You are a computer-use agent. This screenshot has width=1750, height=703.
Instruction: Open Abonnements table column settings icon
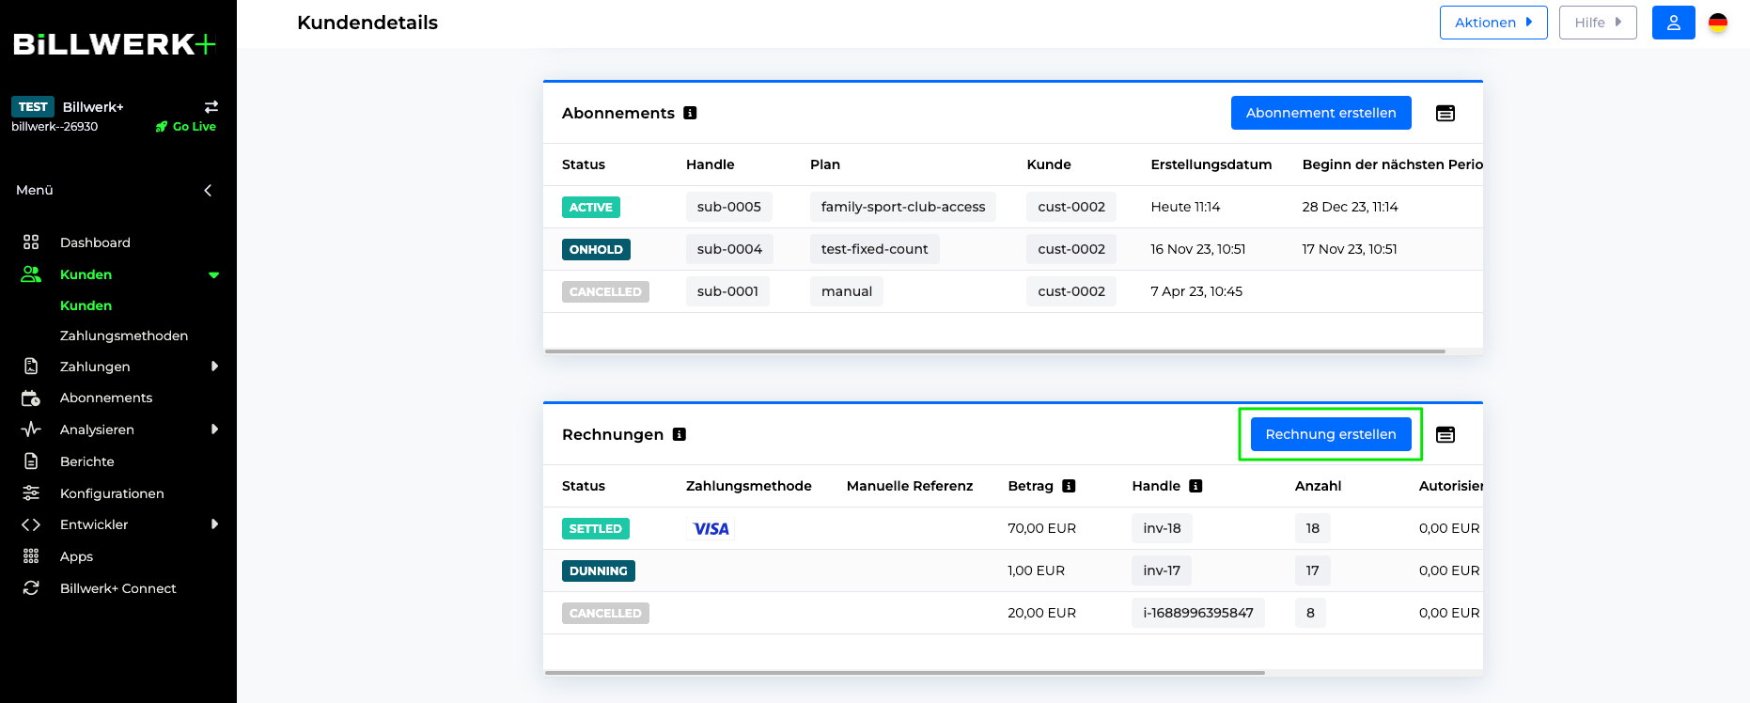1445,114
